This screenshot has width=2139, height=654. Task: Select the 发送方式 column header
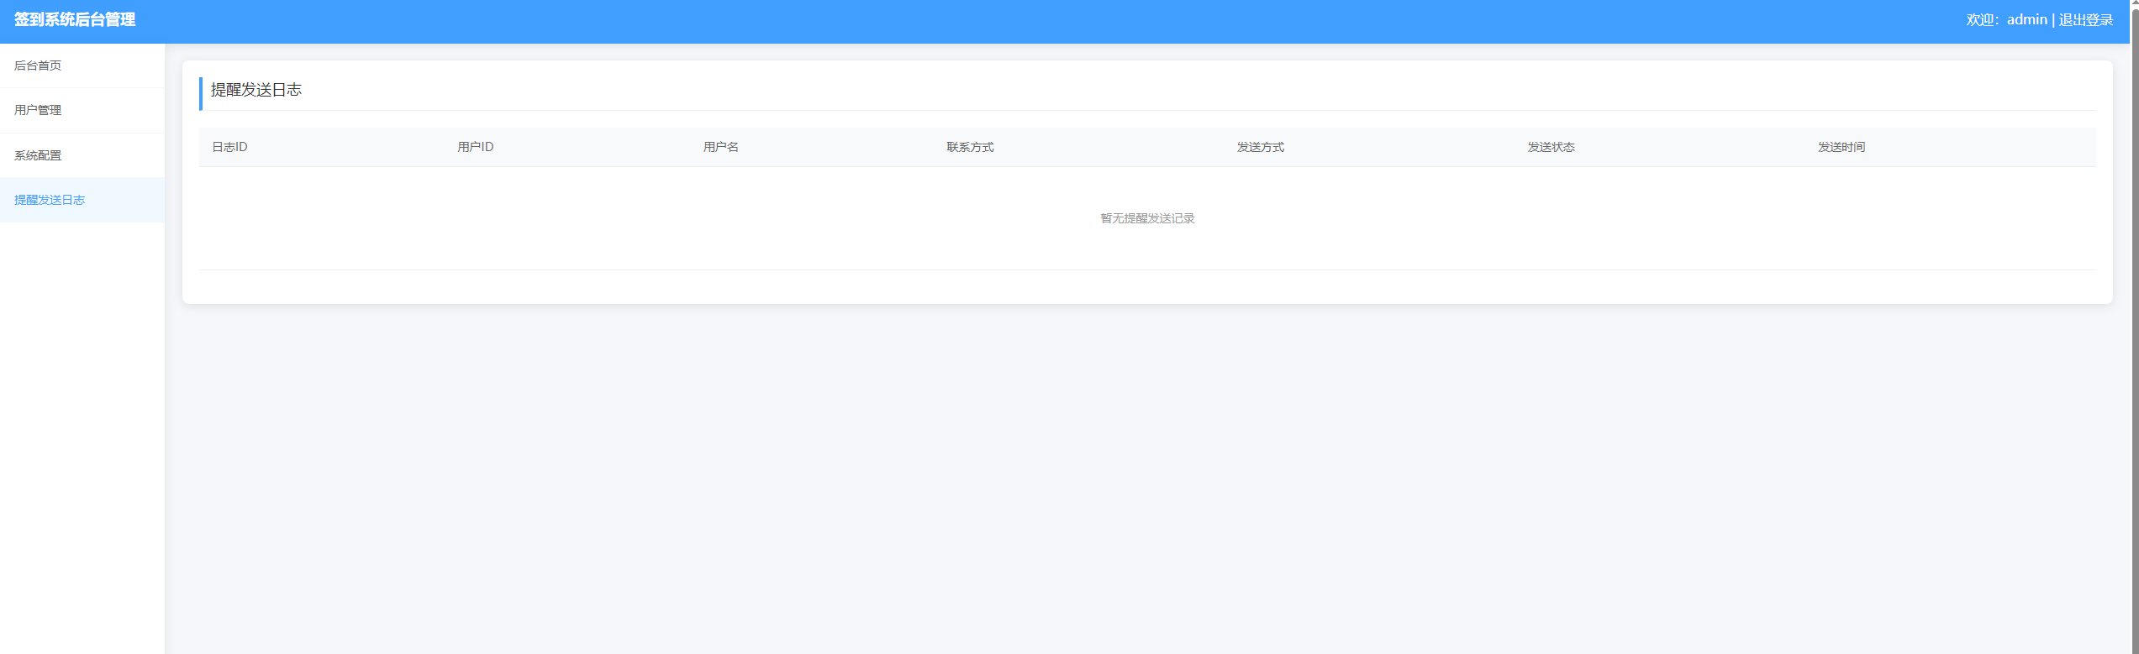click(1260, 147)
